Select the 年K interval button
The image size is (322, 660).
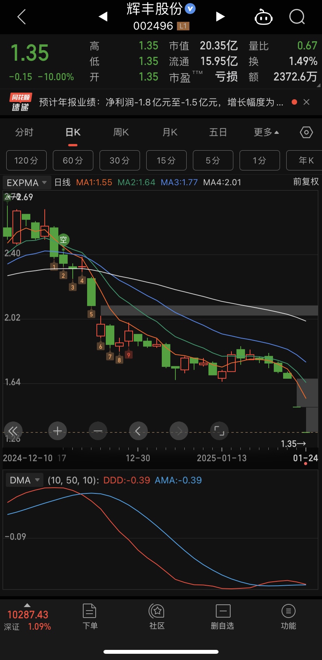coord(305,160)
